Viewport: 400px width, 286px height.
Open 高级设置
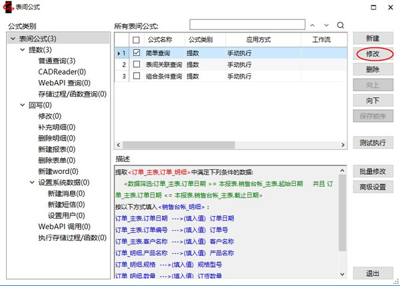(x=373, y=187)
